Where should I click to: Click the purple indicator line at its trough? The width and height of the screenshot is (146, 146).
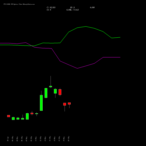(x=77, y=68)
